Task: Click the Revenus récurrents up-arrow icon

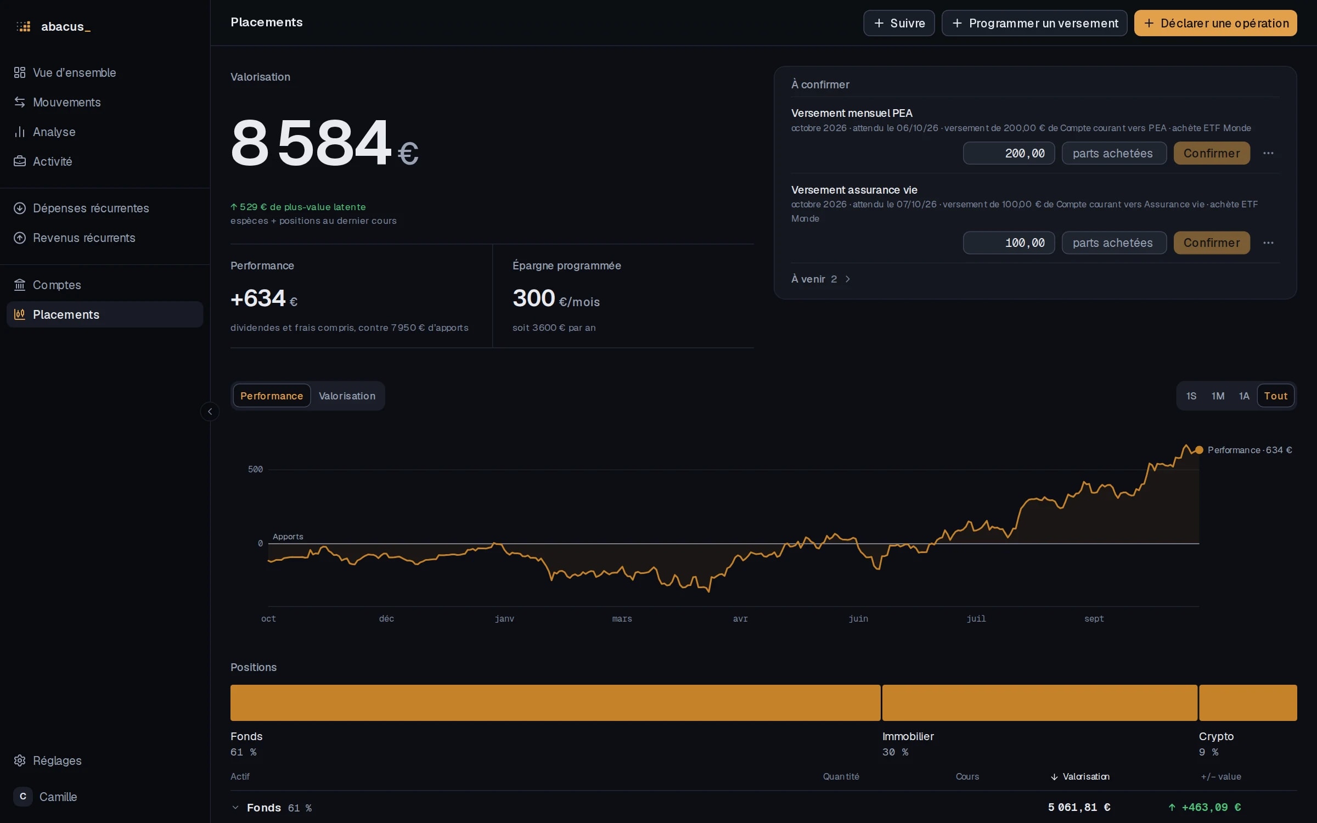Action: coord(20,238)
